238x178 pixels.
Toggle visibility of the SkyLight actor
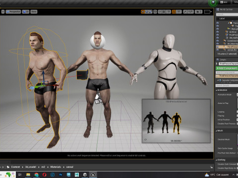(x=218, y=29)
